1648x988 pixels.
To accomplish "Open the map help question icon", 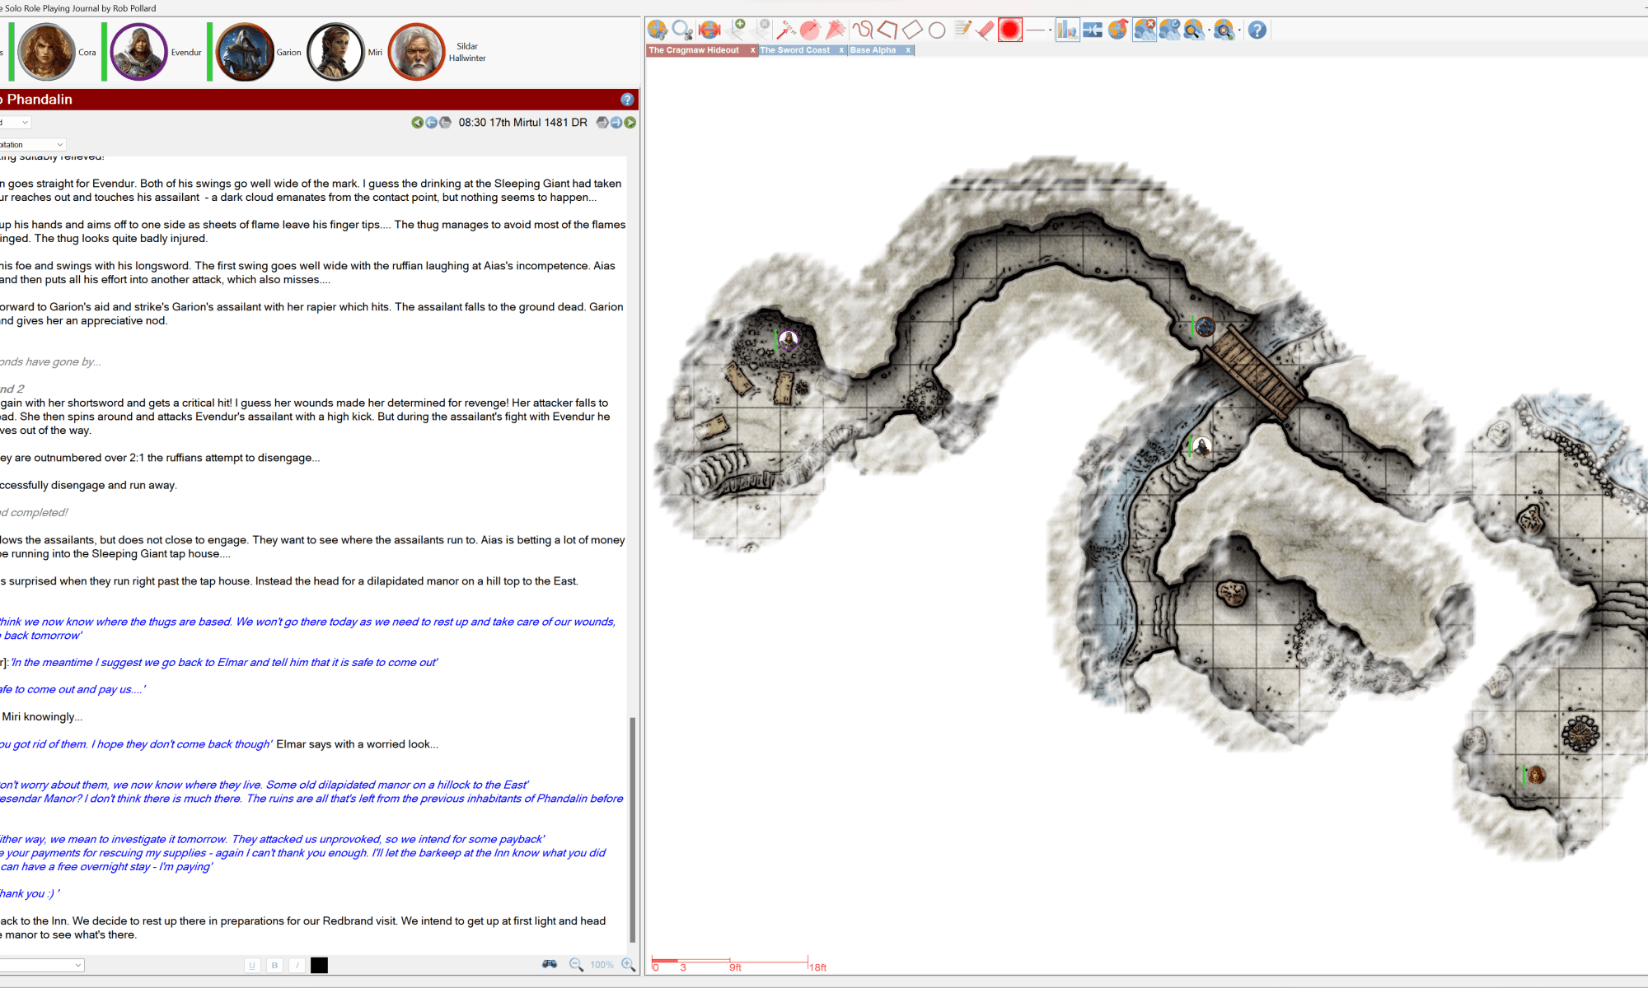I will point(1257,30).
